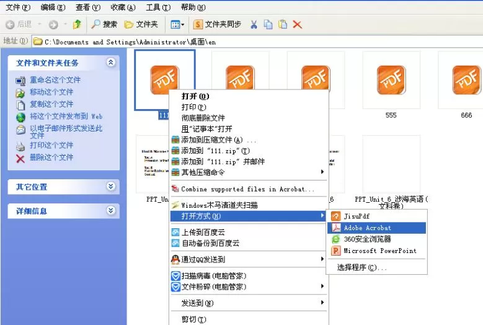Choose 上传到百度云 entry

(249, 232)
